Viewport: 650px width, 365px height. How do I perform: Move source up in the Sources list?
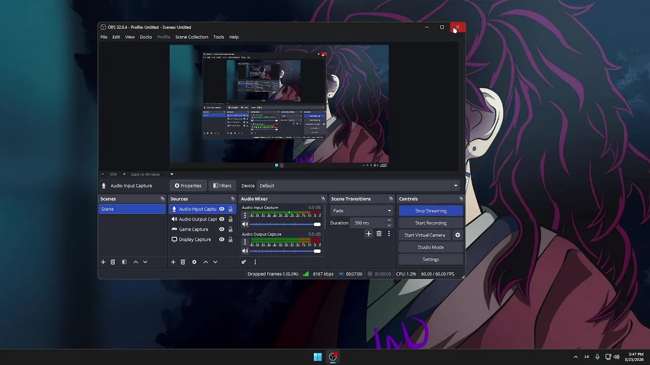tap(206, 262)
